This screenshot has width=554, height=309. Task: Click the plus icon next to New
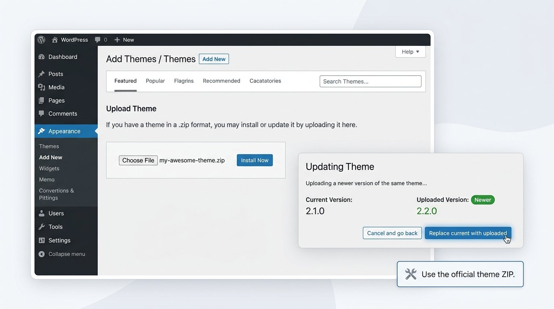point(117,40)
